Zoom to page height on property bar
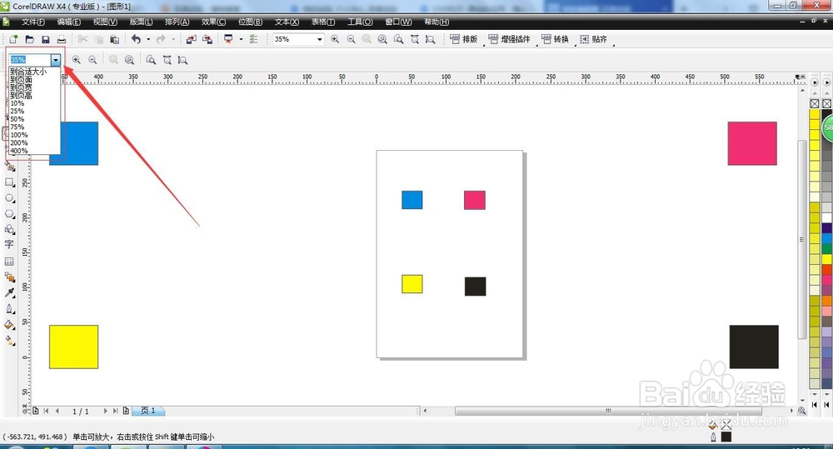This screenshot has height=449, width=833. click(182, 60)
